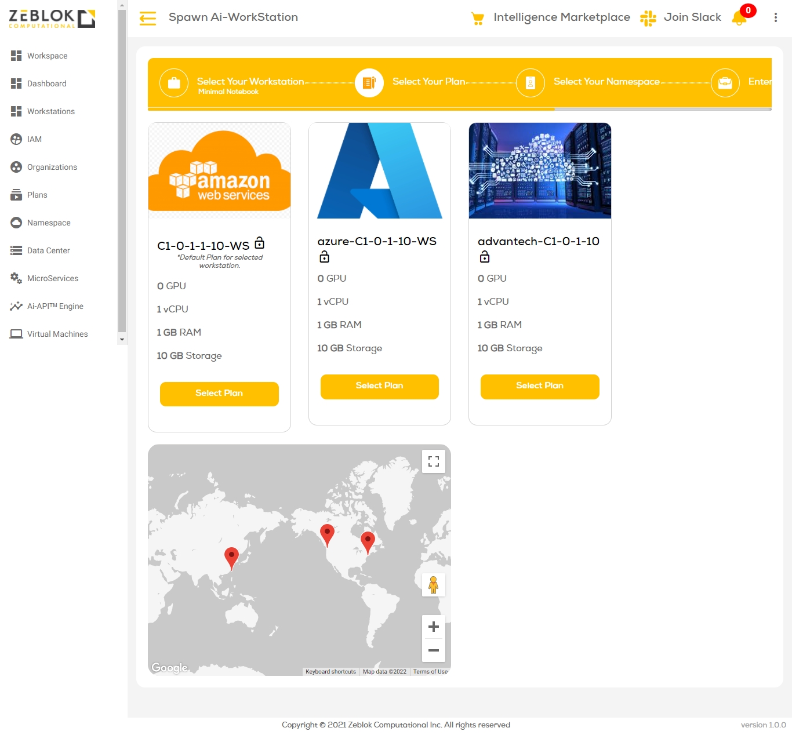
Task: Click the Select Your Workstation briefcase icon
Action: pyautogui.click(x=174, y=83)
